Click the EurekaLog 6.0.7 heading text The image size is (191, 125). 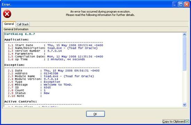pyautogui.click(x=19, y=34)
